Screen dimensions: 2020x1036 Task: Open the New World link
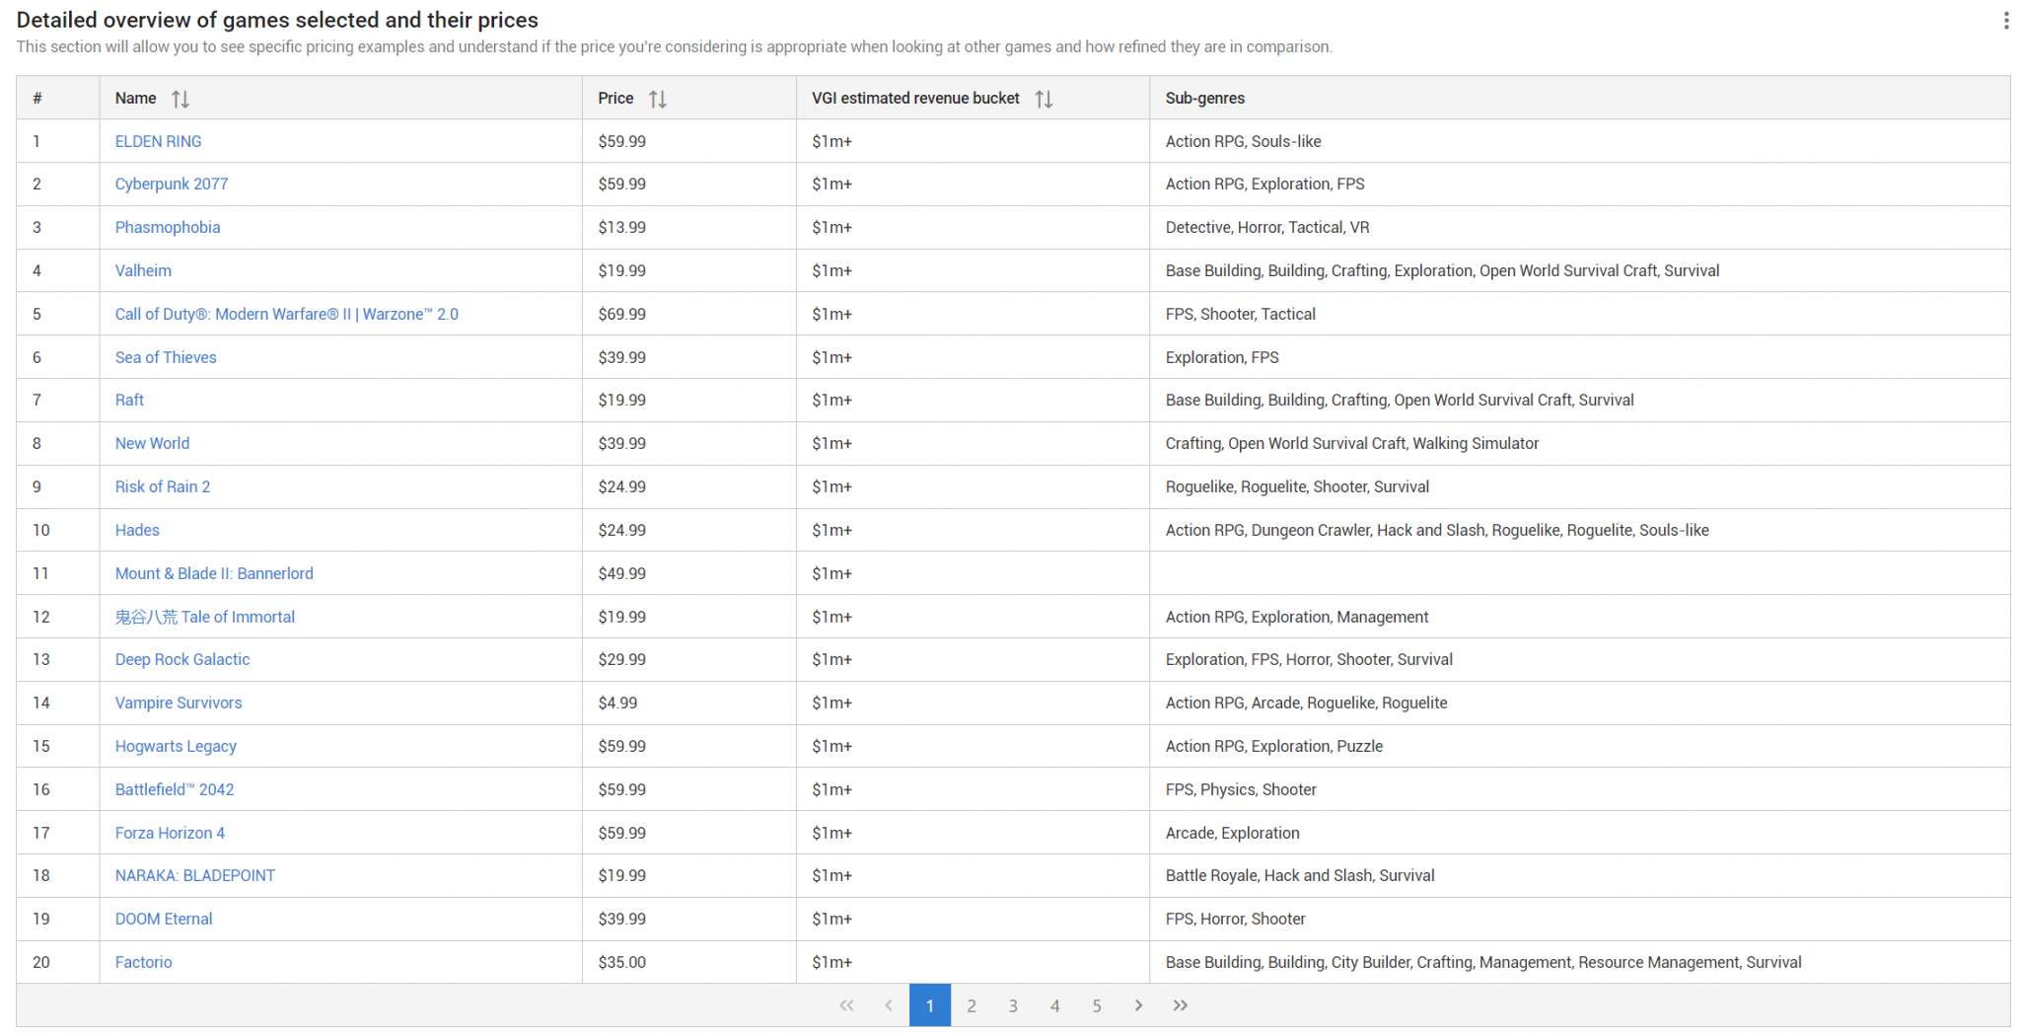click(152, 444)
